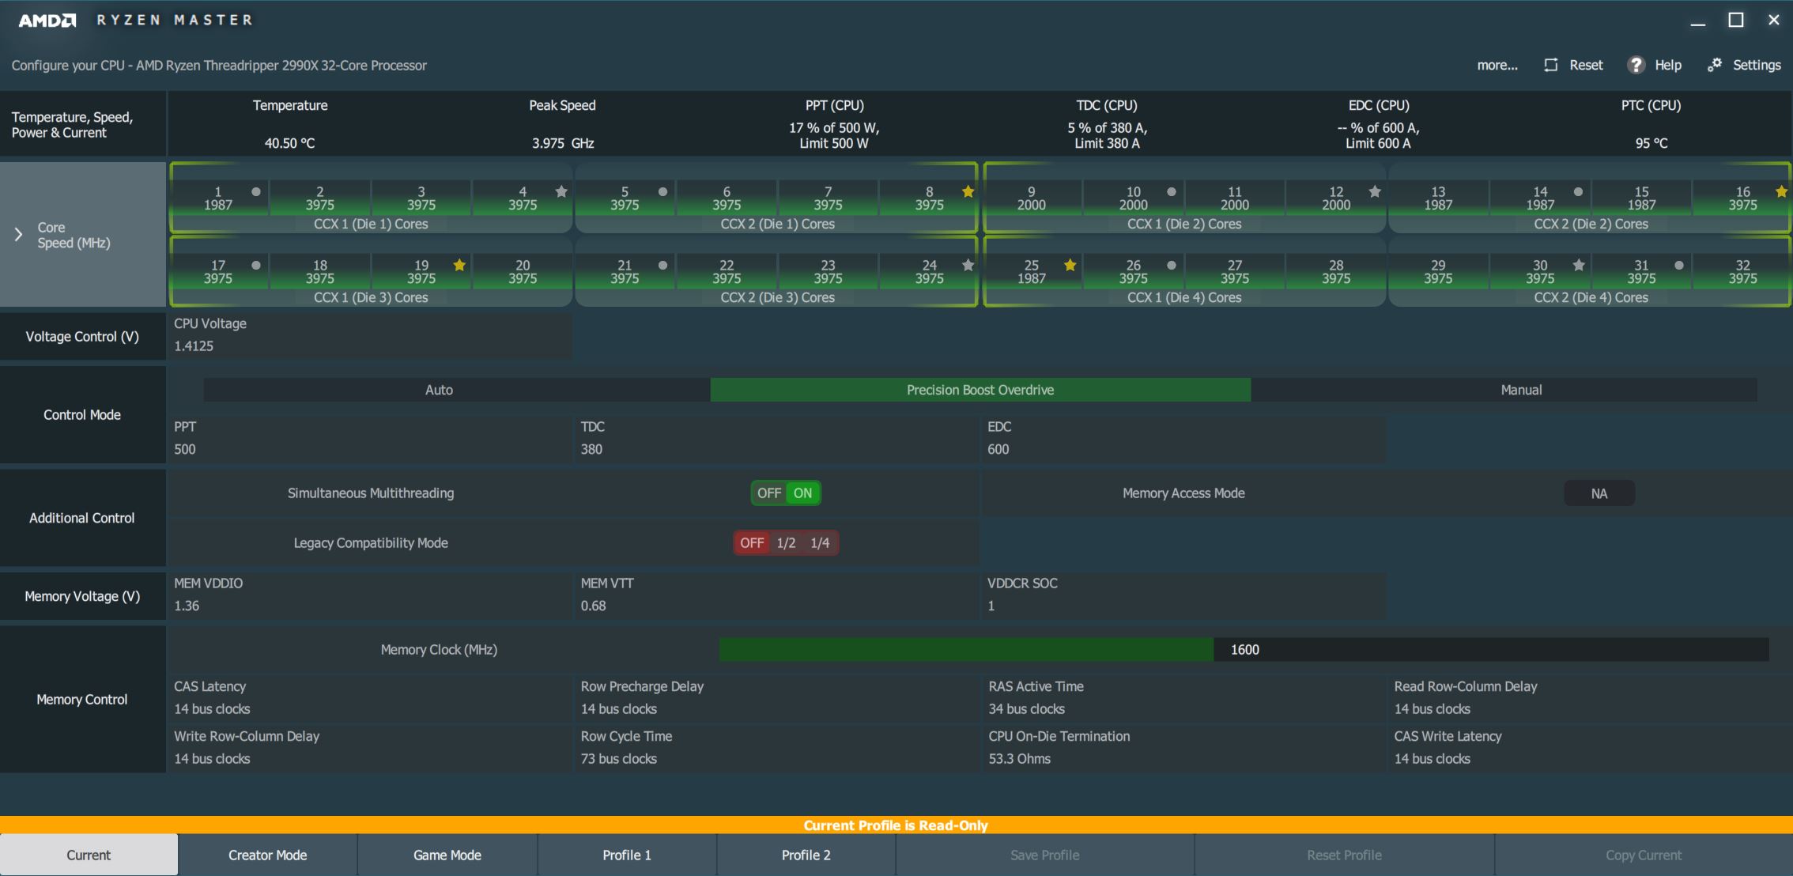This screenshot has height=876, width=1793.
Task: Click the Reset icon at top right
Action: pos(1551,65)
